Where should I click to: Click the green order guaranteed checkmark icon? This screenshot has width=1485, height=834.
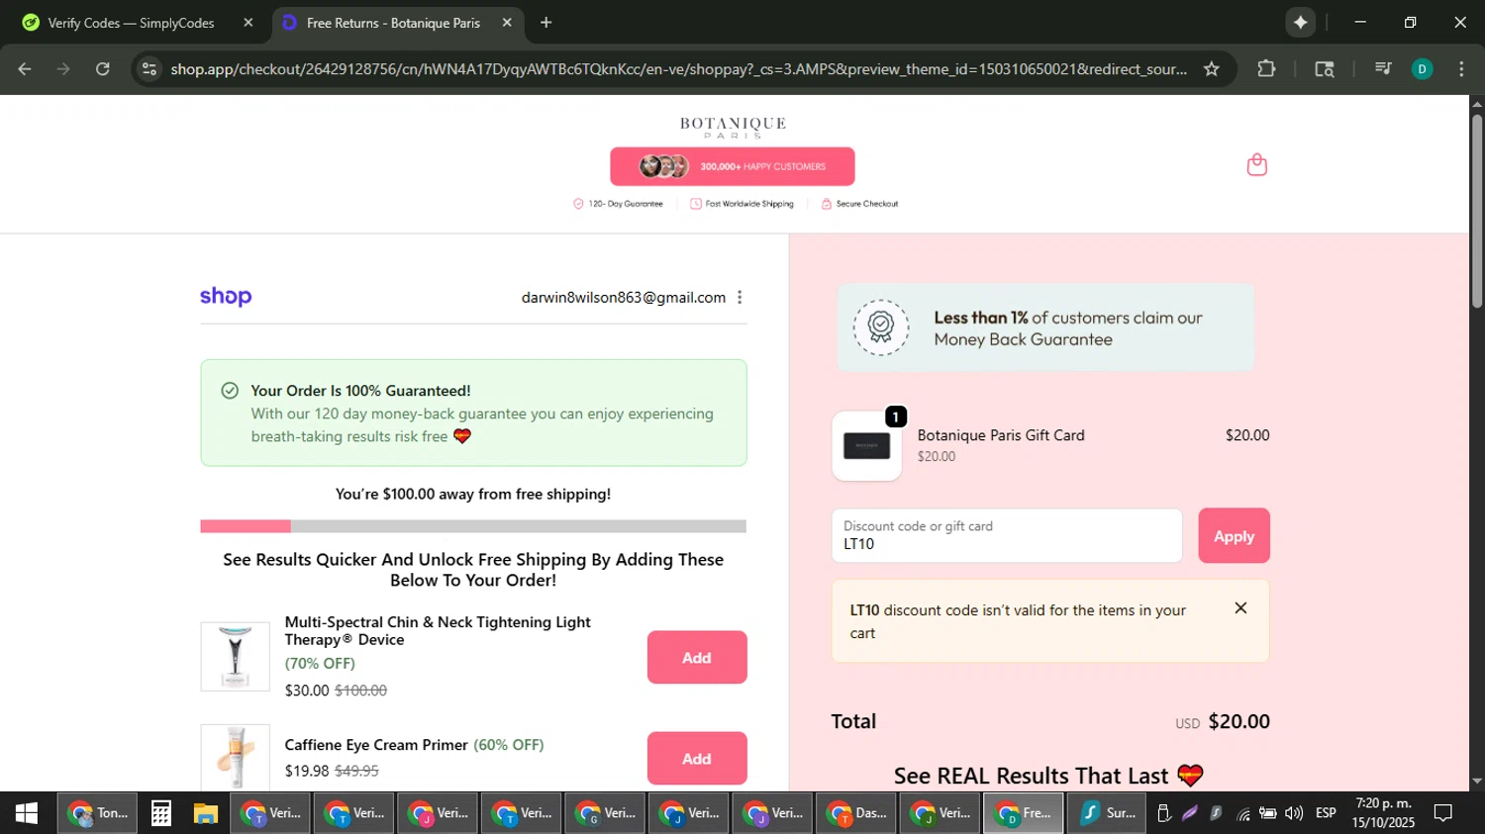click(230, 391)
